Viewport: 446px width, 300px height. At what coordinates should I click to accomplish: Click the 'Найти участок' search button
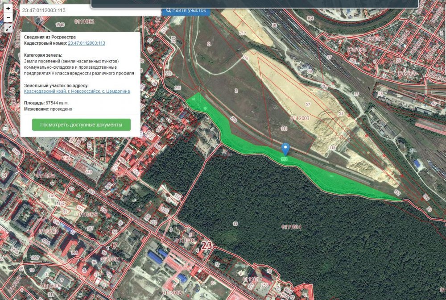(186, 10)
